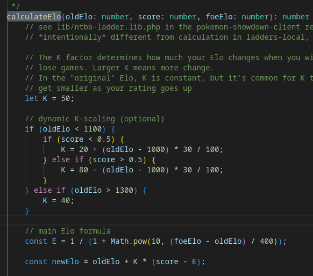The height and width of the screenshot is (276, 313).
Task: Click Math.pow in the E formula
Action: tap(129, 241)
